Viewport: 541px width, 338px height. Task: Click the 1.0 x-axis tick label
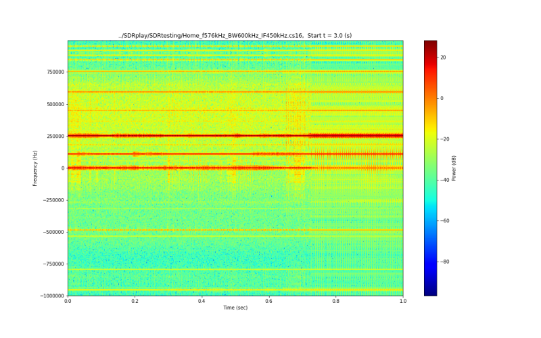403,301
